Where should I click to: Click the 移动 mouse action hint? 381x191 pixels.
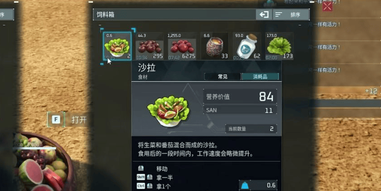pos(153,168)
